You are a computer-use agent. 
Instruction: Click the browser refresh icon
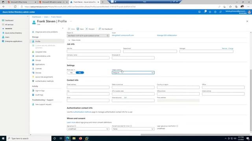(x=15, y=7)
